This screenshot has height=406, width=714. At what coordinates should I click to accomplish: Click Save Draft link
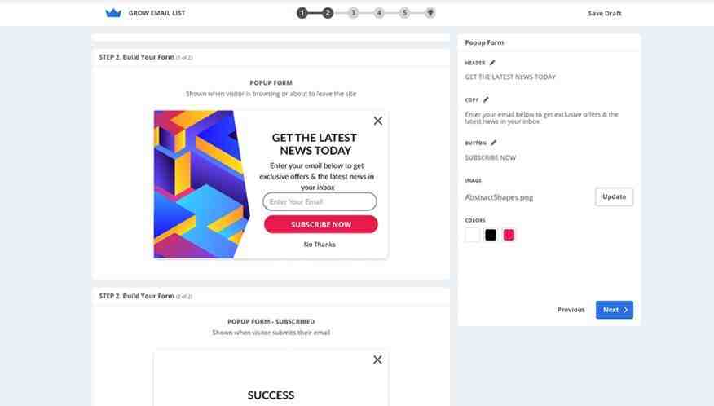pos(604,13)
